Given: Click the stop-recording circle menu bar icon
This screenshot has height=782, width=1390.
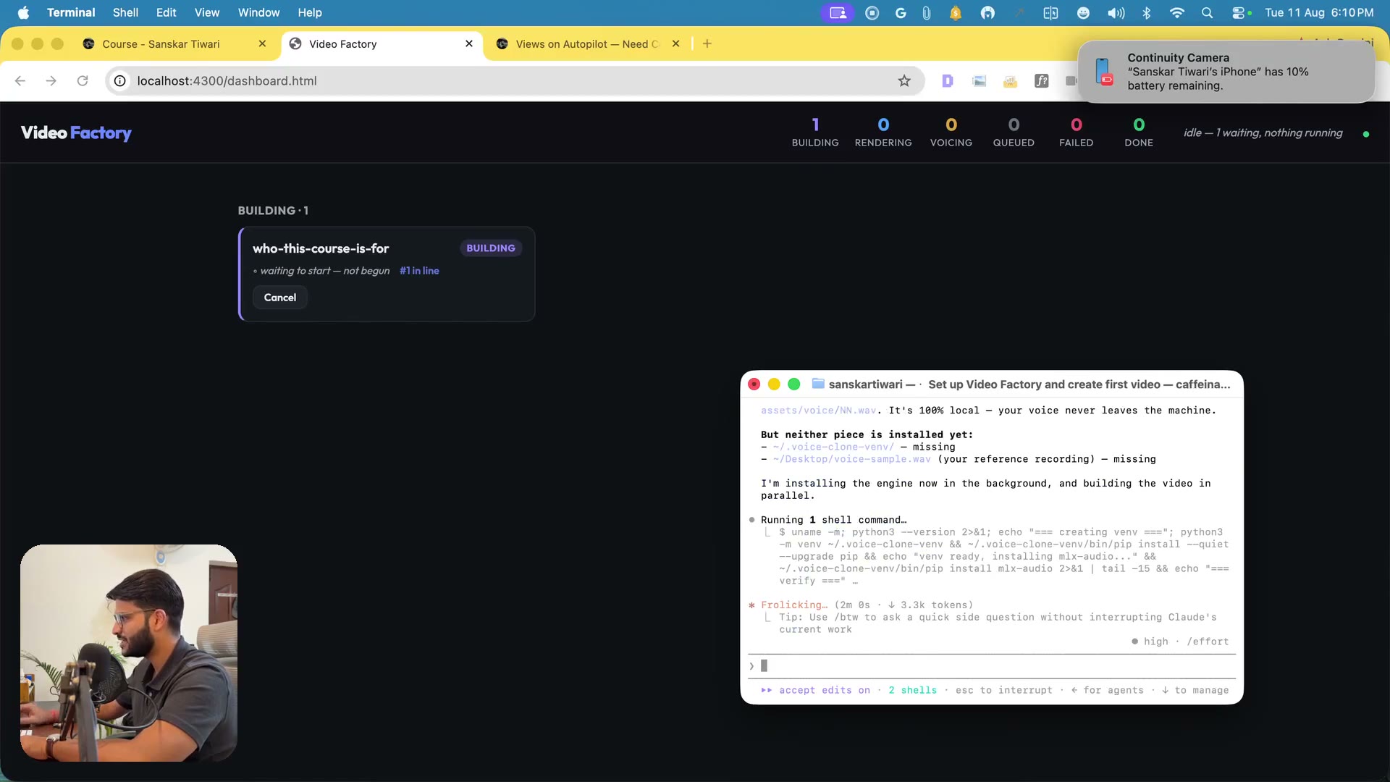Looking at the screenshot, I should (x=872, y=12).
